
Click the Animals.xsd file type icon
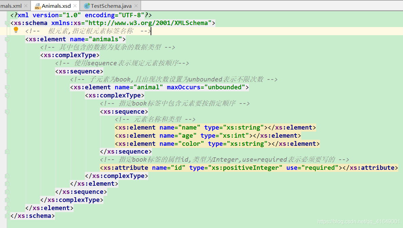tap(37, 6)
